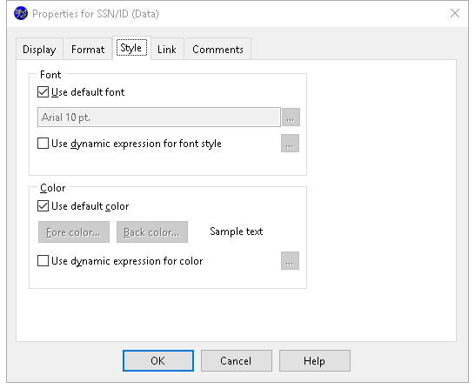
Task: Click the Arial 10 pt. font field
Action: pyautogui.click(x=159, y=117)
